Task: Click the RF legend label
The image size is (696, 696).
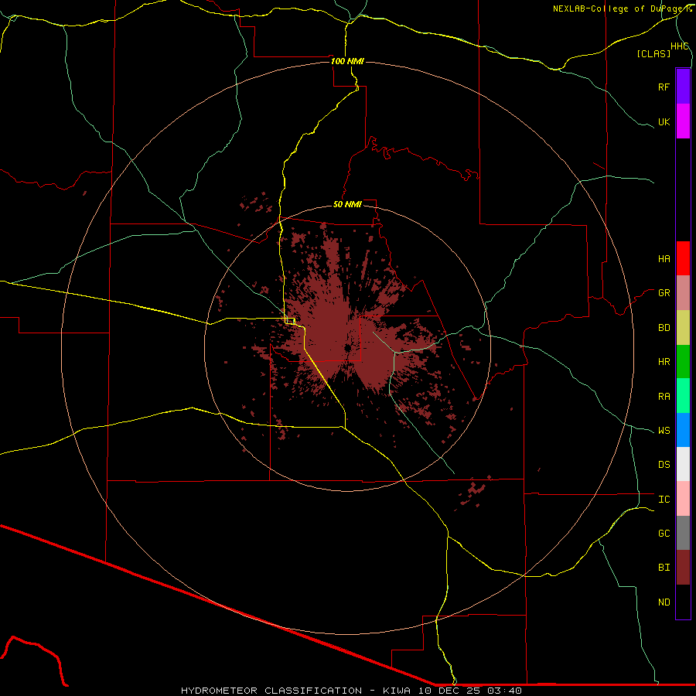Action: 664,87
